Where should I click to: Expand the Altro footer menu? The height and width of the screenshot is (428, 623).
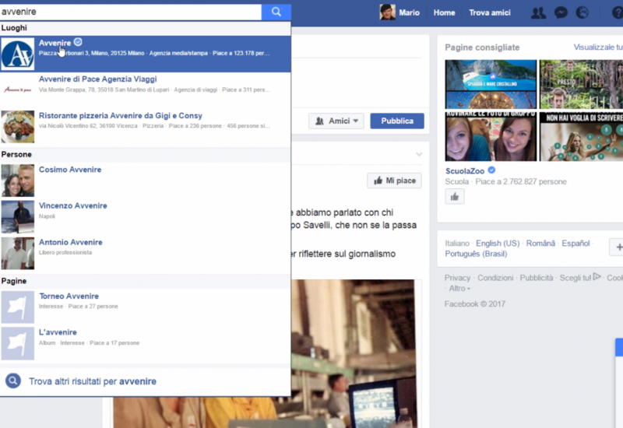click(459, 289)
